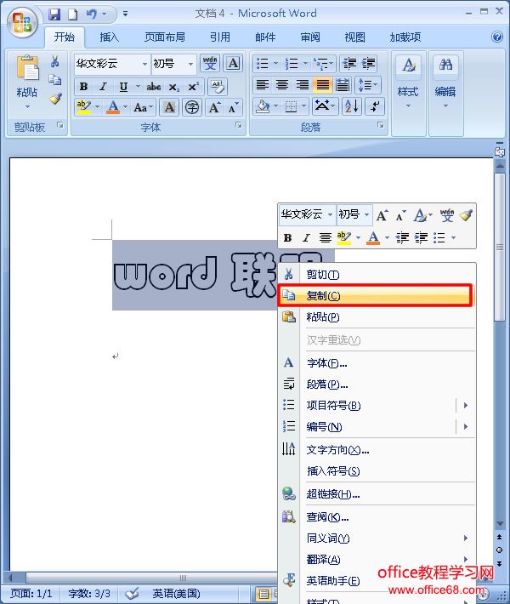Cut selection using ribbon scissors icon
510x604 pixels.
tap(54, 61)
